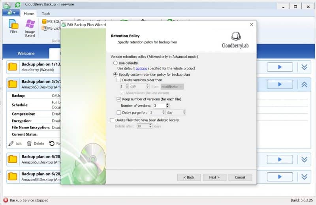The height and width of the screenshot is (205, 316).
Task: Open the default options link
Action: 141,69
